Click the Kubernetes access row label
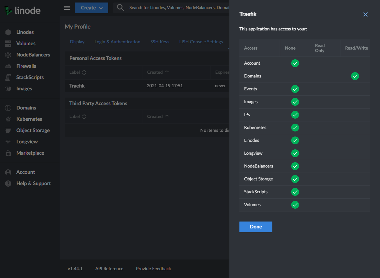 [x=255, y=127]
